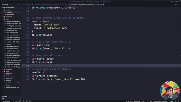Expand the GO section
Image resolution: width=181 pixels, height=102 pixels.
point(3,99)
